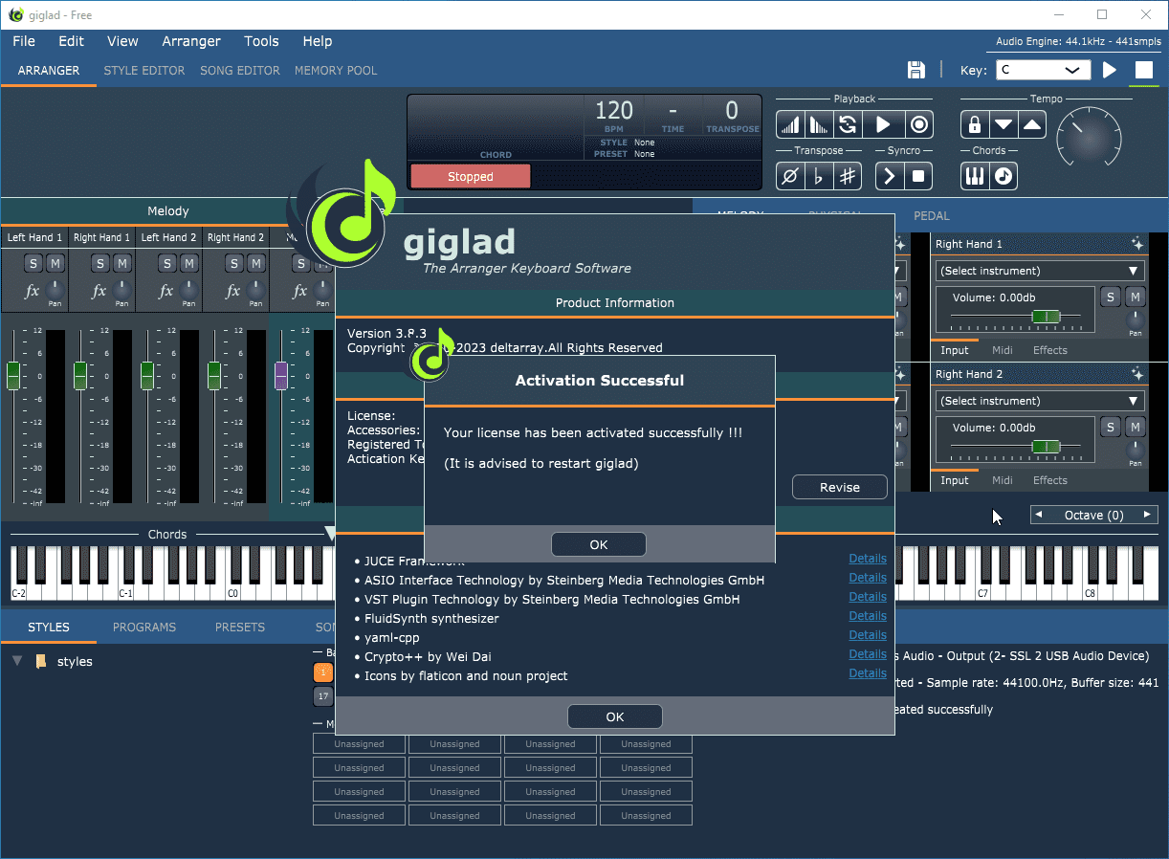Open the Arranger menu

coord(191,41)
